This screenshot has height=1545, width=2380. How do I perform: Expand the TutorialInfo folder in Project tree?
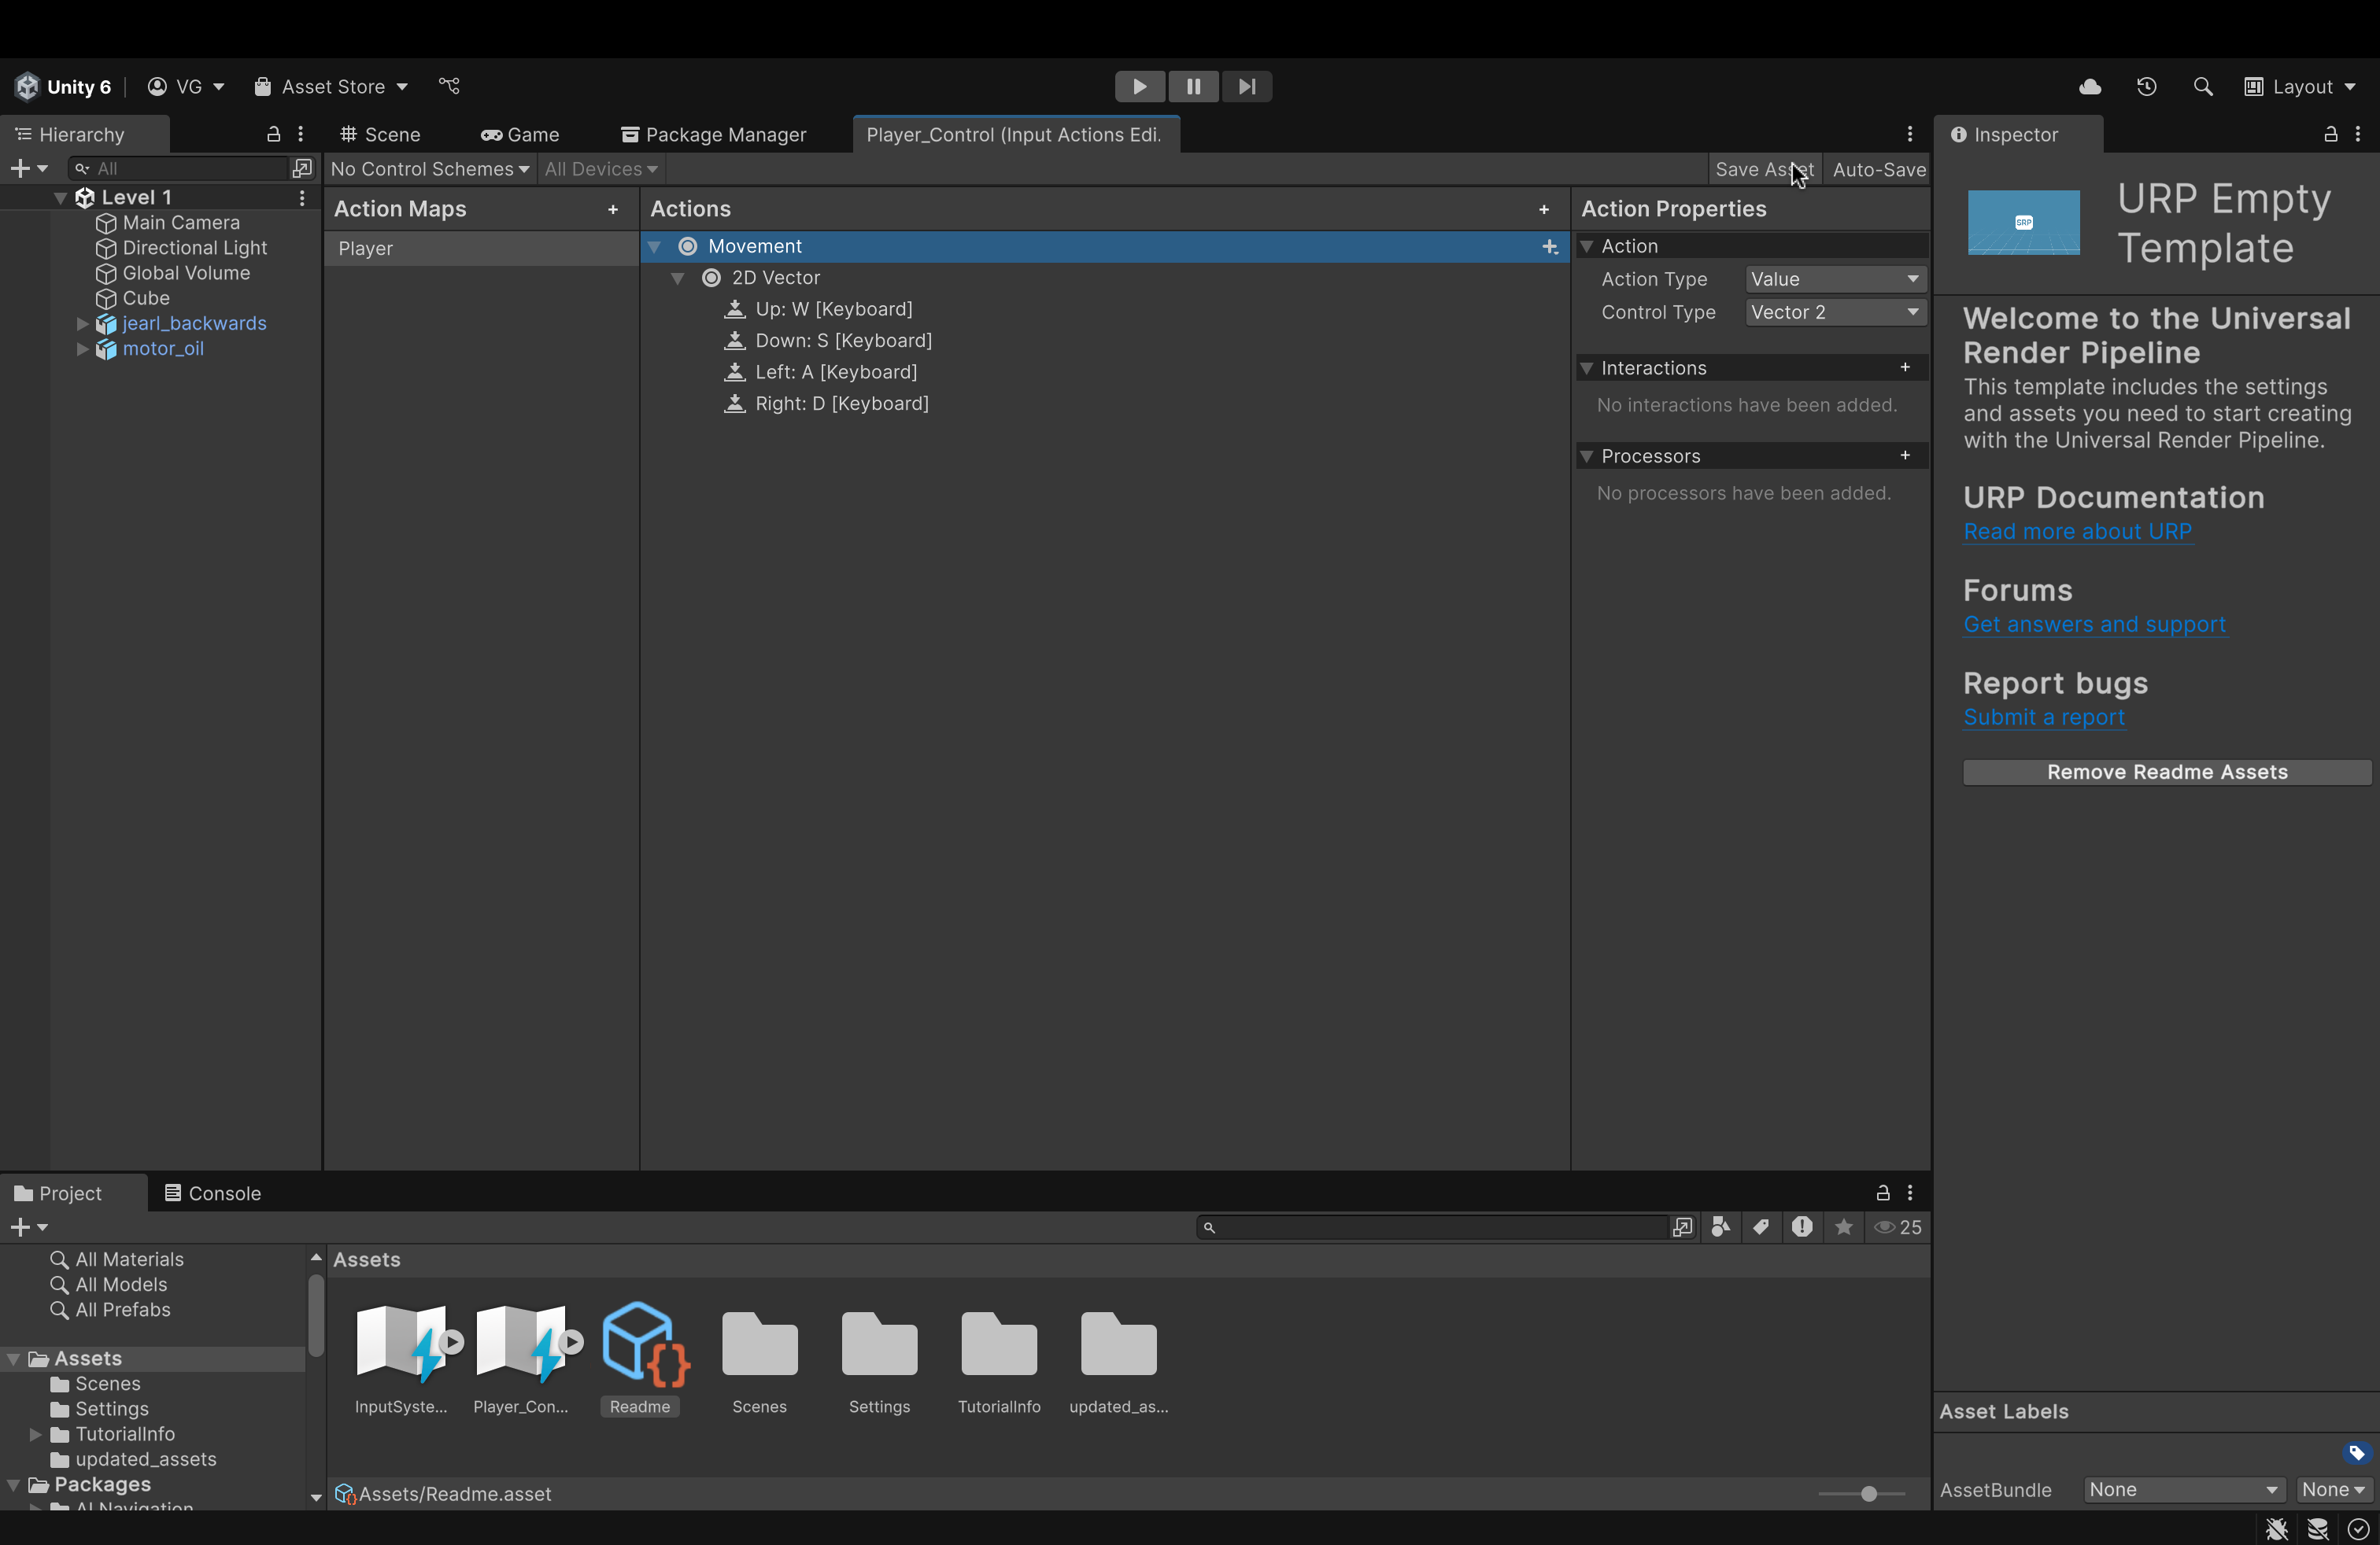pyautogui.click(x=36, y=1434)
